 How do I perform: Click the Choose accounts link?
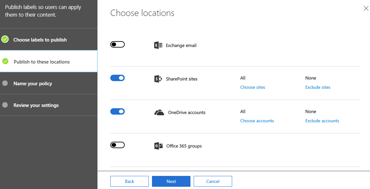257,121
